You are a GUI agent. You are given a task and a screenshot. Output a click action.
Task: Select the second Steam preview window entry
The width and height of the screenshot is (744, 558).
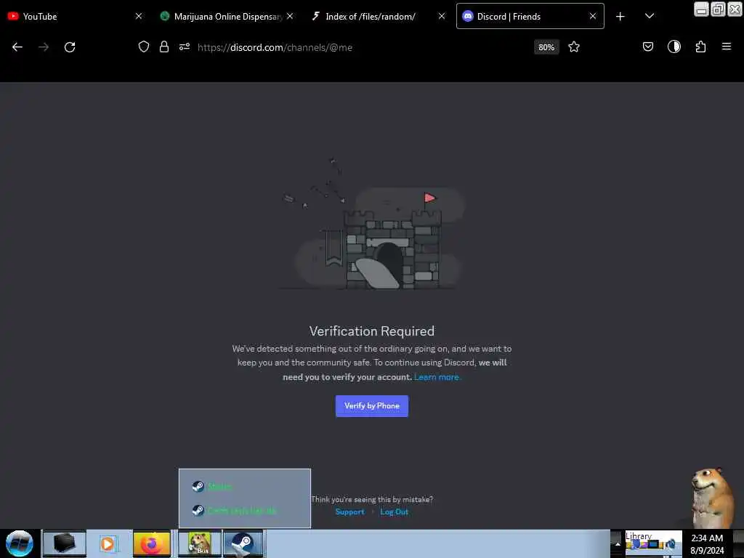click(x=245, y=511)
